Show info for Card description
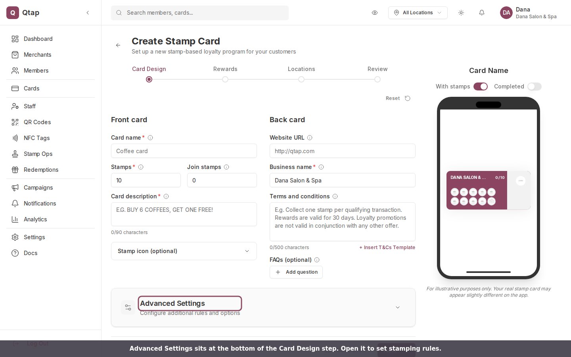The image size is (571, 357). click(x=166, y=196)
